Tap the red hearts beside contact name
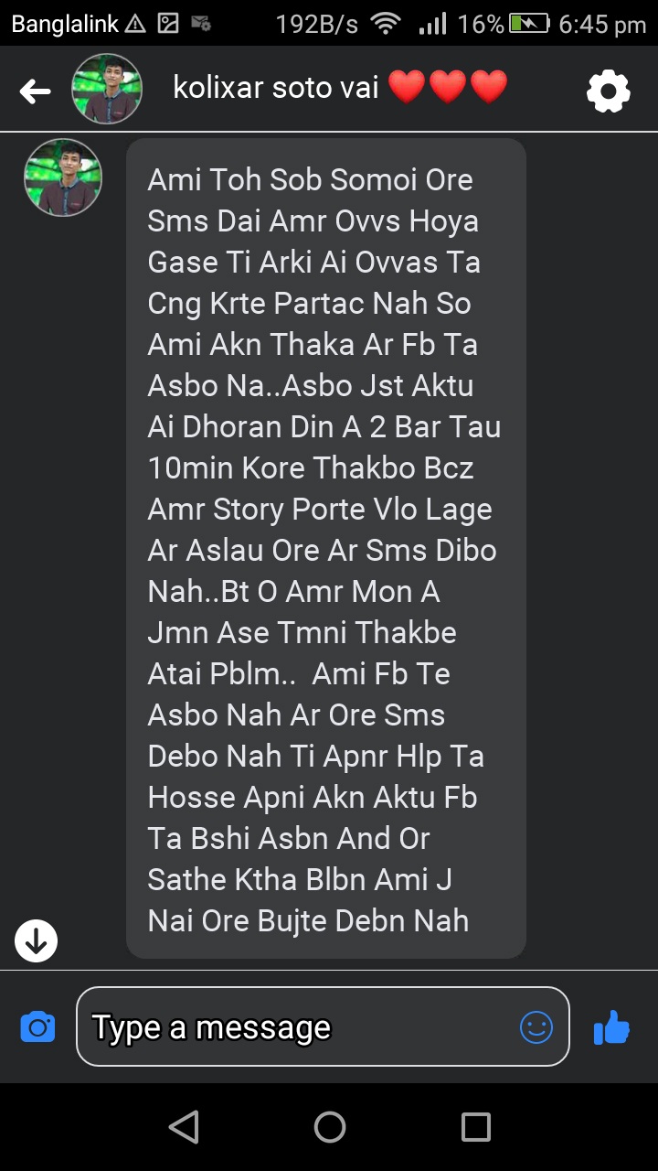The height and width of the screenshot is (1171, 658). click(x=448, y=88)
